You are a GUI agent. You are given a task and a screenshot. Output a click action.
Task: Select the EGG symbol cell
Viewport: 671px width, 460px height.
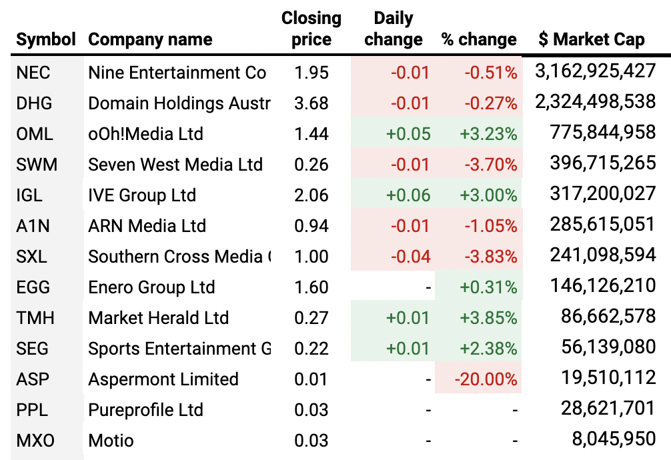click(x=34, y=287)
